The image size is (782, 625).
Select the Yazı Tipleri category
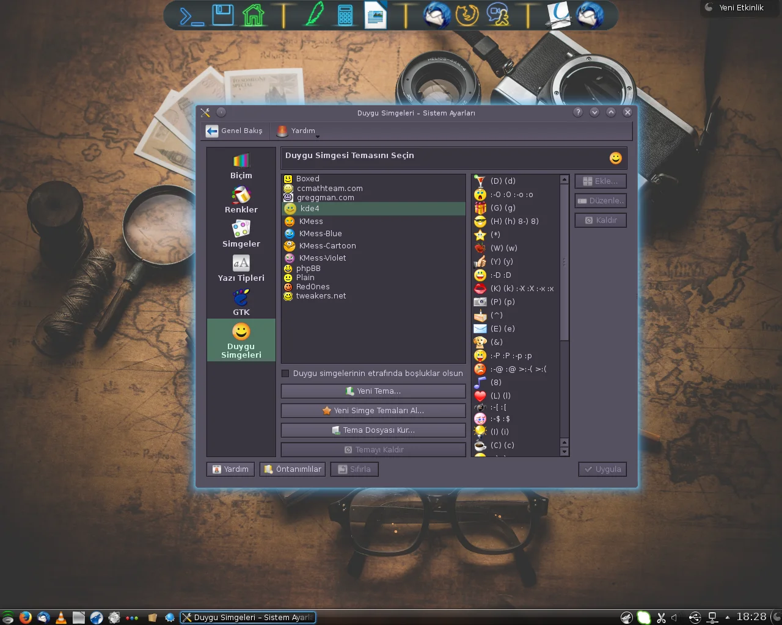coord(241,268)
